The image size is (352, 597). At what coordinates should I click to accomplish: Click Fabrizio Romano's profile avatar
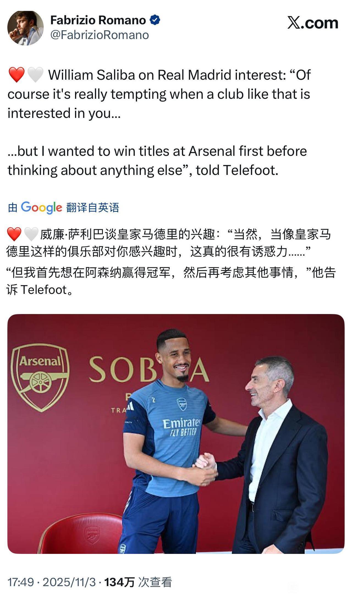click(25, 28)
